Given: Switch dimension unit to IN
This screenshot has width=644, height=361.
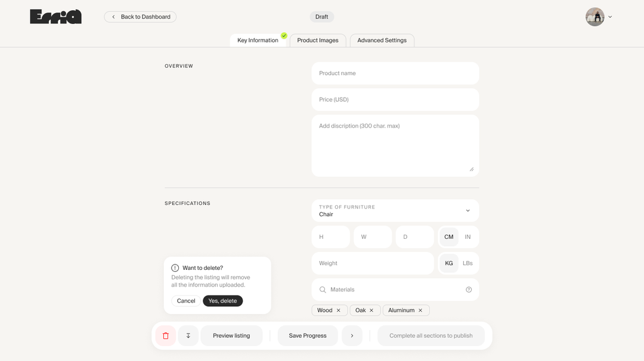Looking at the screenshot, I should (468, 237).
